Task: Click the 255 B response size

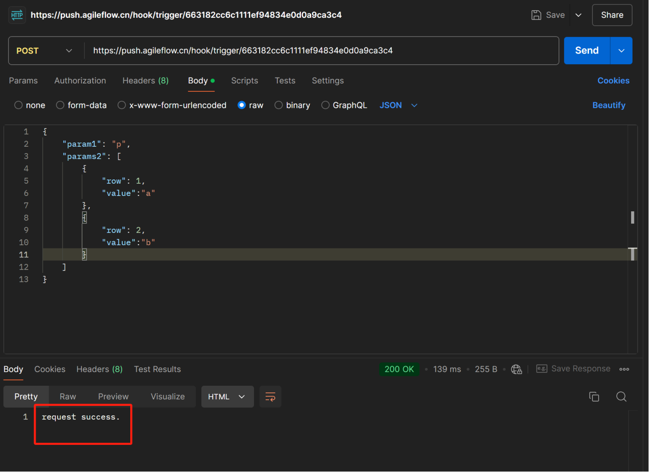Action: coord(486,369)
